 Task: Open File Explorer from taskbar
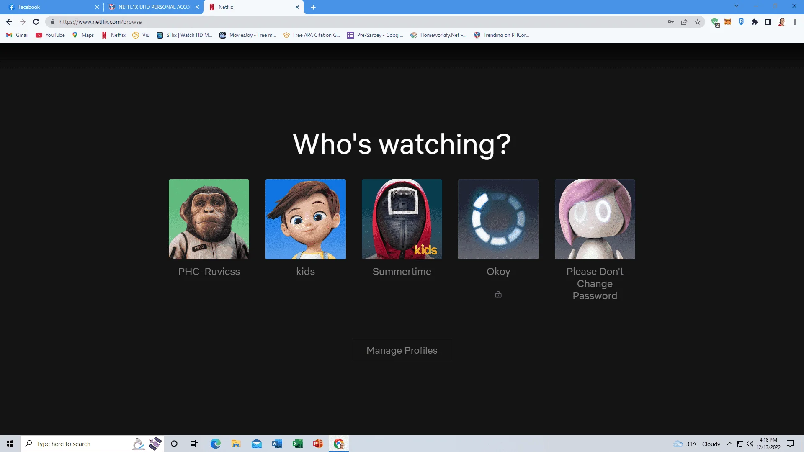click(x=236, y=444)
